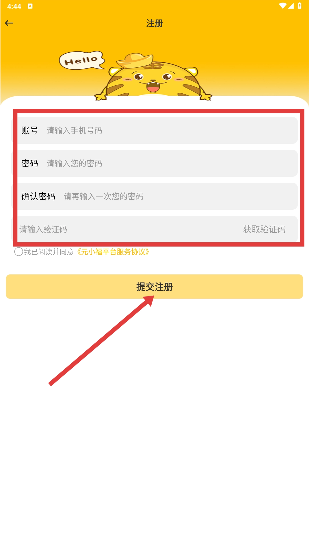Tap the Hello speech bubble

tap(82, 60)
